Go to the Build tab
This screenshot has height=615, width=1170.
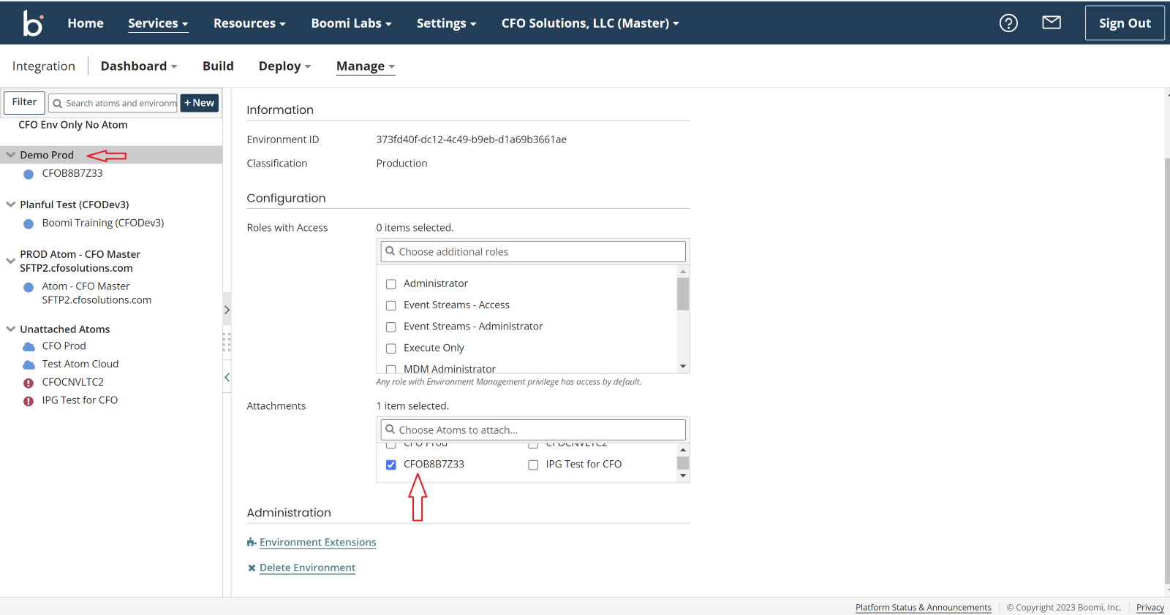click(x=218, y=66)
